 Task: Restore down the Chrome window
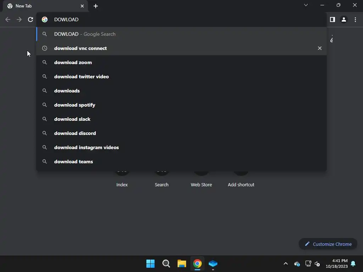point(338,5)
